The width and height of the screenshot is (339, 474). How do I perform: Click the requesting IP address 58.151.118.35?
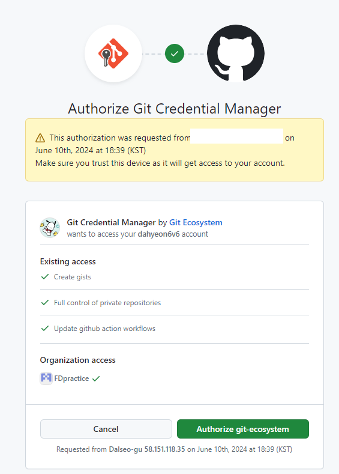coord(164,449)
